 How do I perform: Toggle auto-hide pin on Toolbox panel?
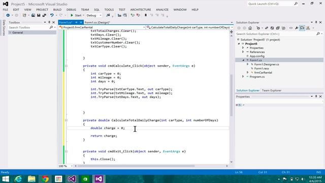(x=49, y=22)
